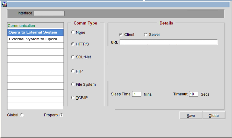Viewport: 232px width, 138px height.
Task: Select the Opera to External System row
Action: pos(36,32)
